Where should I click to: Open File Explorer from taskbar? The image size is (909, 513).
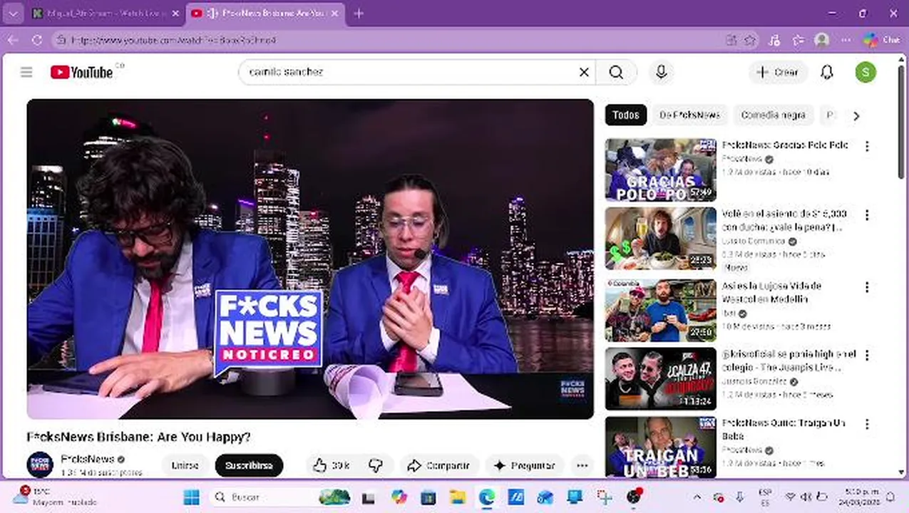(457, 497)
